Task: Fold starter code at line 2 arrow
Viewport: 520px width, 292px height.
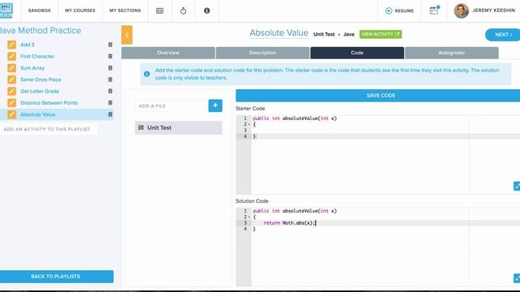Action: (249, 124)
